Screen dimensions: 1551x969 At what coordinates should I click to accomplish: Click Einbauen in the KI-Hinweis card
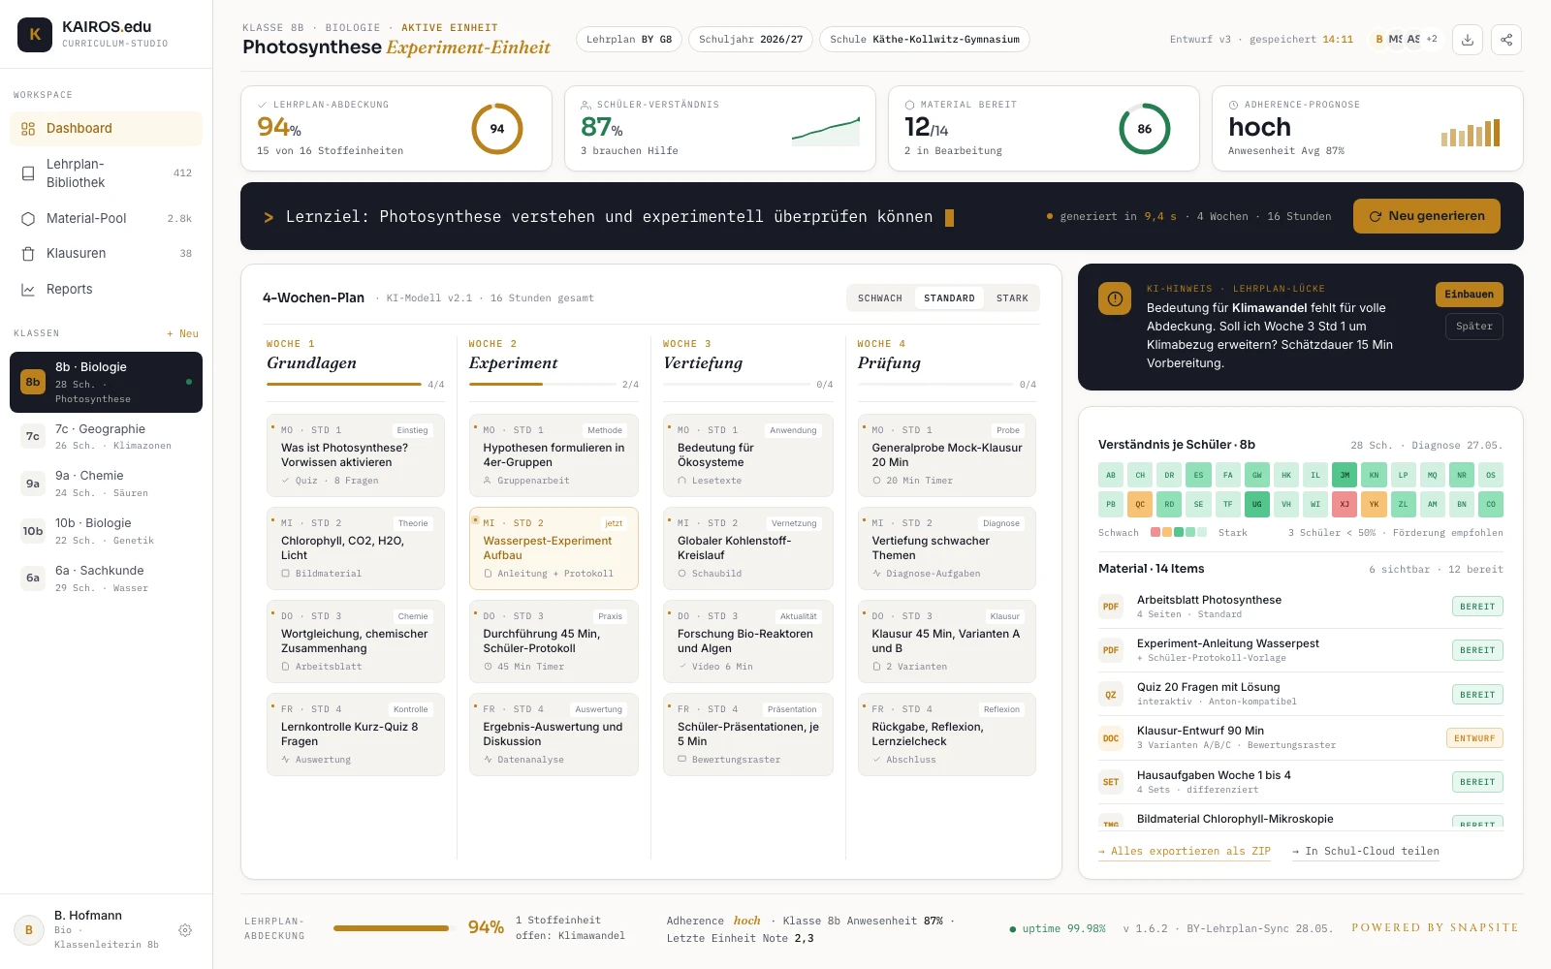[1470, 295]
